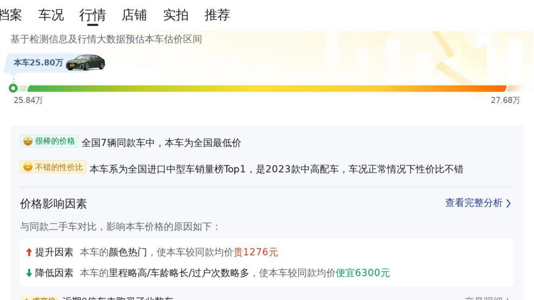This screenshot has height=300, width=534.
Task: Click the smiley emoji on 不错的性价比 badge
Action: coord(27,168)
